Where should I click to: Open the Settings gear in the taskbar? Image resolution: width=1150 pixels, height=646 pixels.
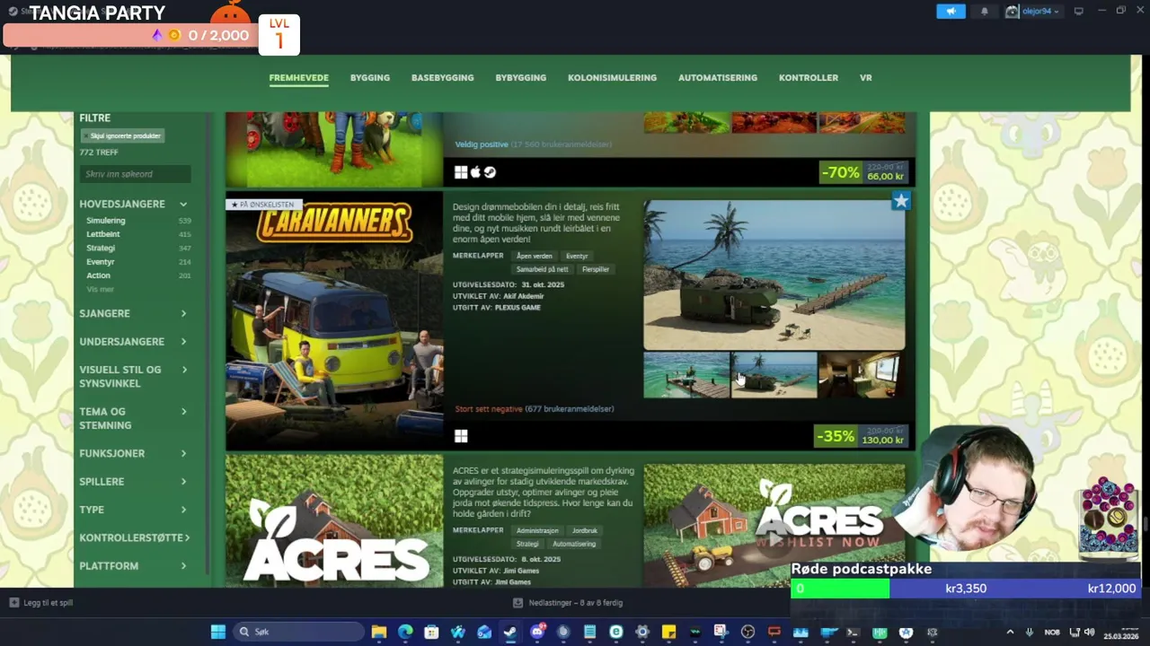pos(642,632)
